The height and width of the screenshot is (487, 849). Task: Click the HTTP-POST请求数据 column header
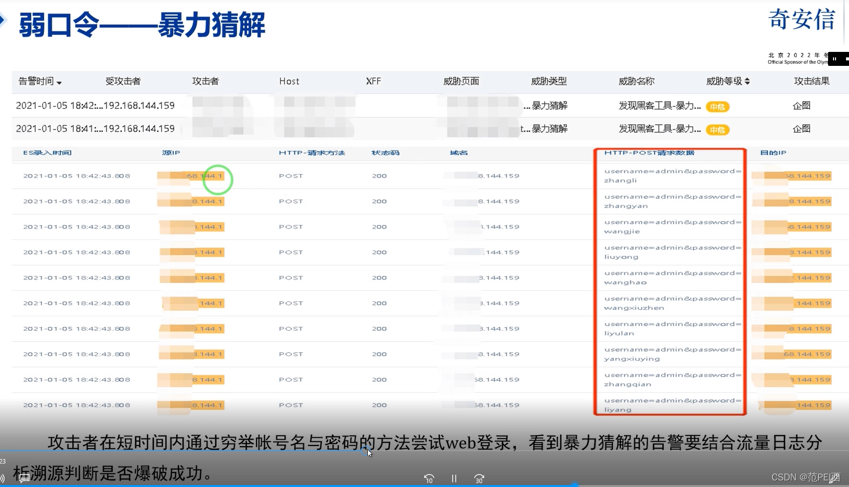[x=649, y=153]
